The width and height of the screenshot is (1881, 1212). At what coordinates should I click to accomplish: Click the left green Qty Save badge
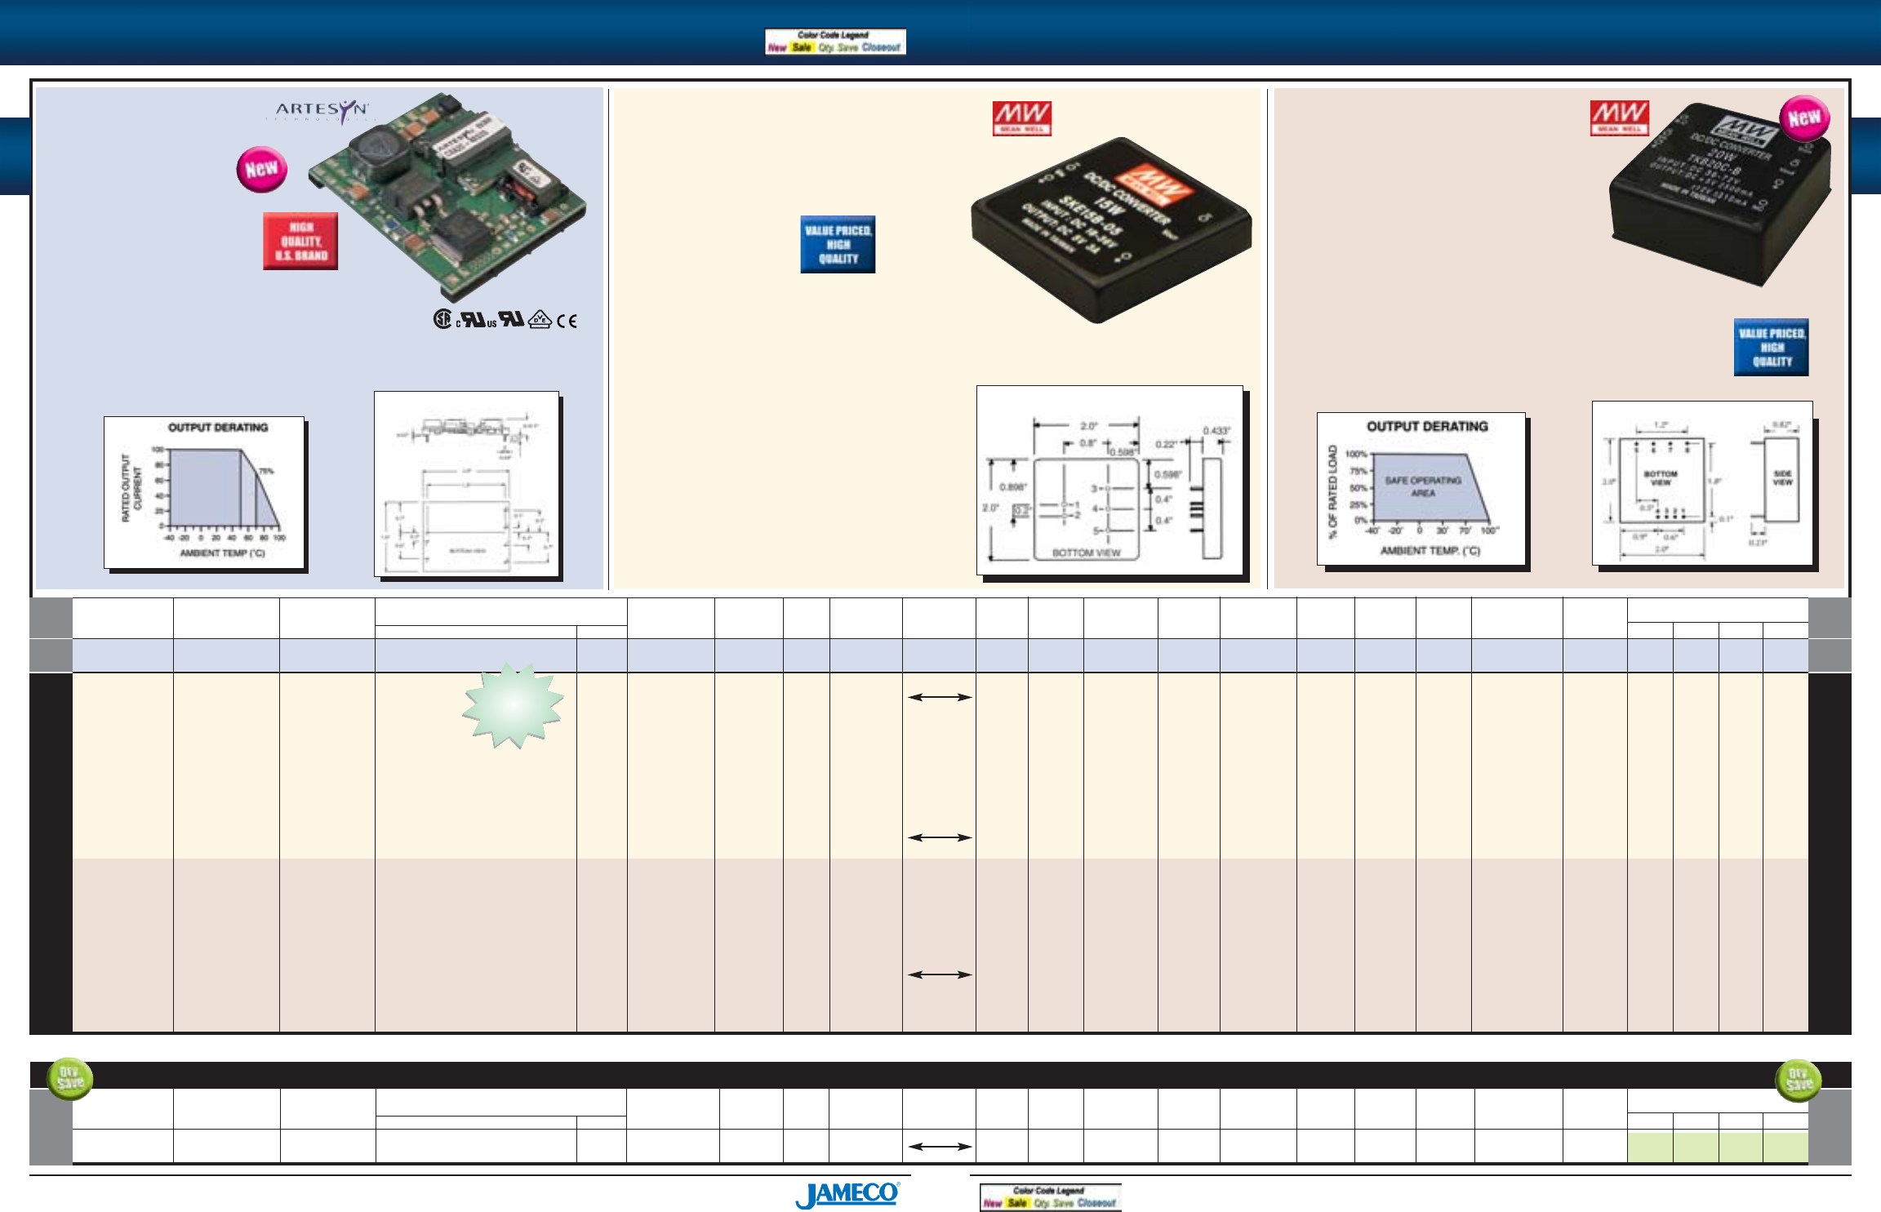[69, 1079]
